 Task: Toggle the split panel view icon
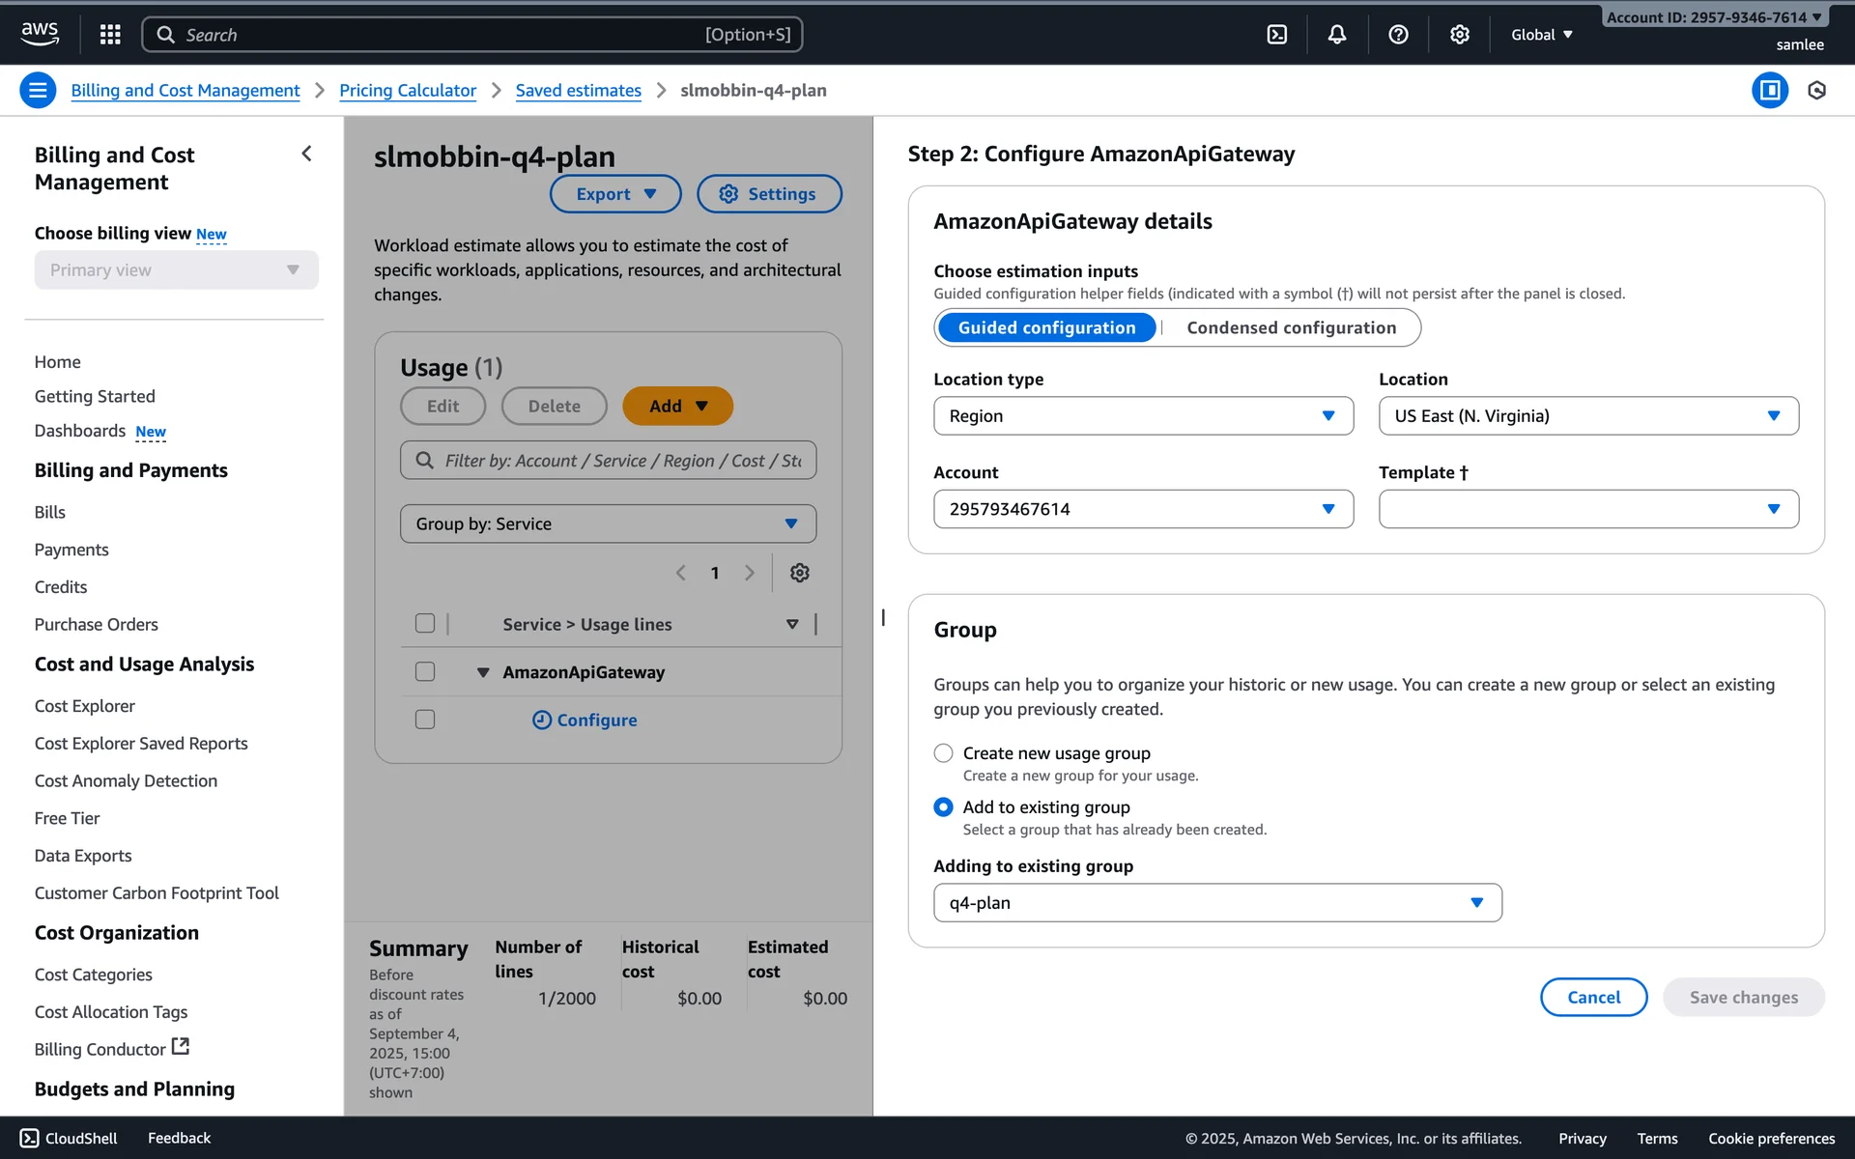click(1769, 91)
